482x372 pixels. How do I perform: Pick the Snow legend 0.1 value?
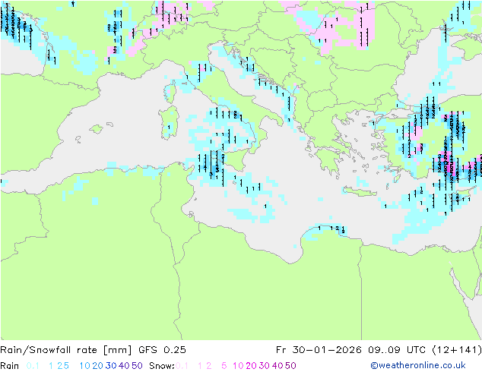point(182,366)
